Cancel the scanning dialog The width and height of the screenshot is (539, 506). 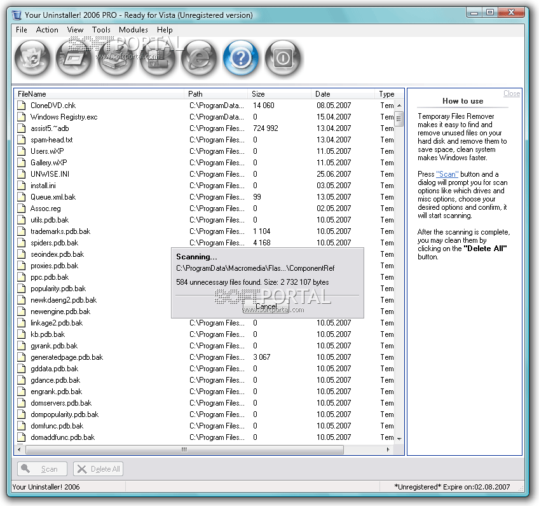pos(266,306)
